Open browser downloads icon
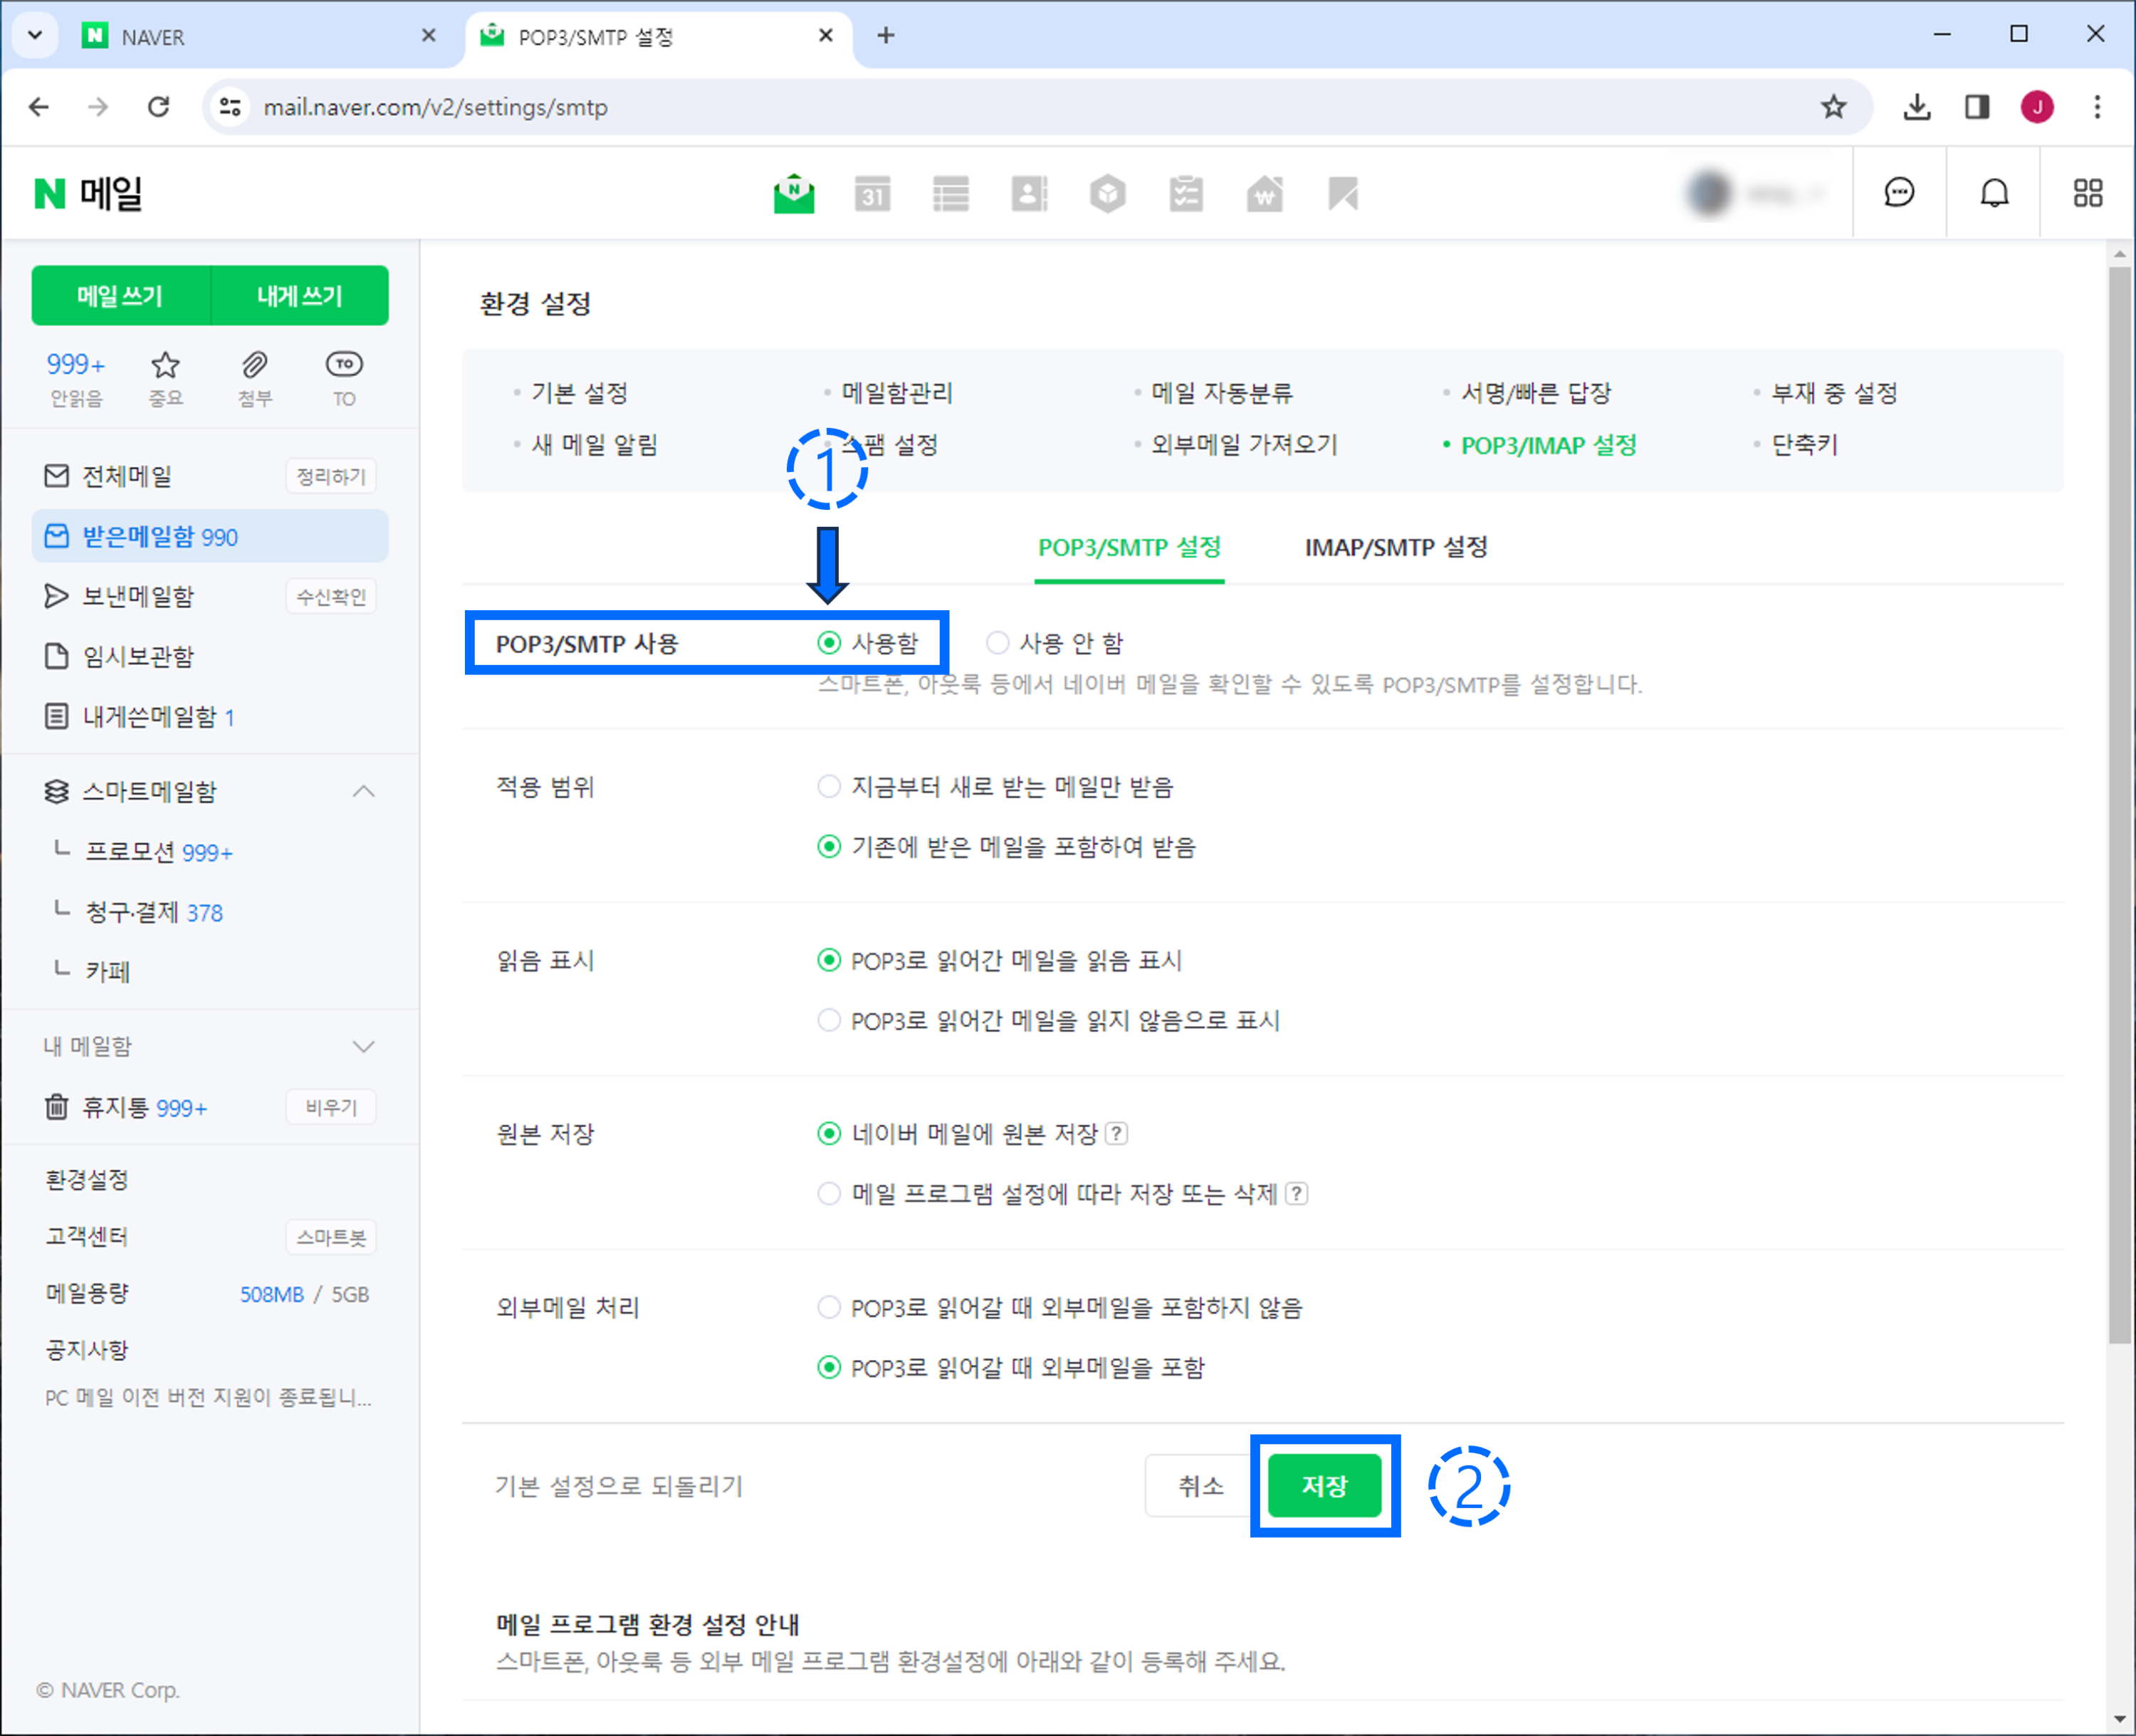This screenshot has width=2136, height=1736. (x=1916, y=107)
